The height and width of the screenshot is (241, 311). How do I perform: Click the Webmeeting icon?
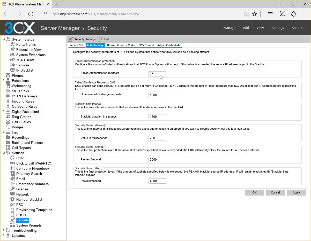point(8,86)
